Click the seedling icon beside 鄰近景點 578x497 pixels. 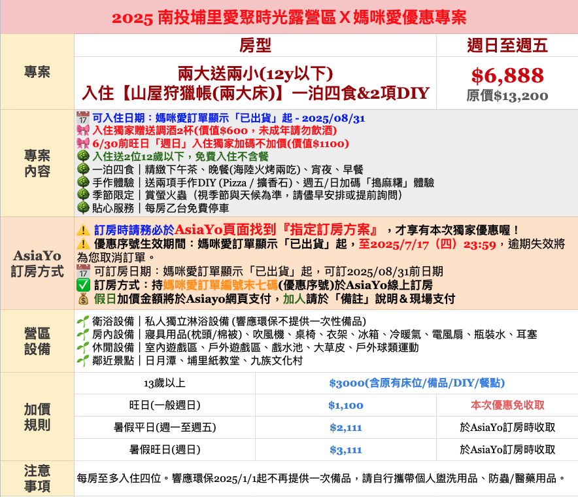[83, 360]
